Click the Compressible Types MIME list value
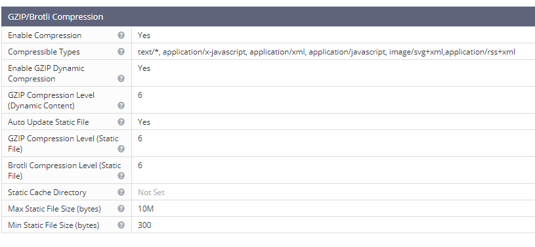 326,52
